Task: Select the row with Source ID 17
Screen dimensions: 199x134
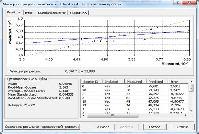Action: 135,105
